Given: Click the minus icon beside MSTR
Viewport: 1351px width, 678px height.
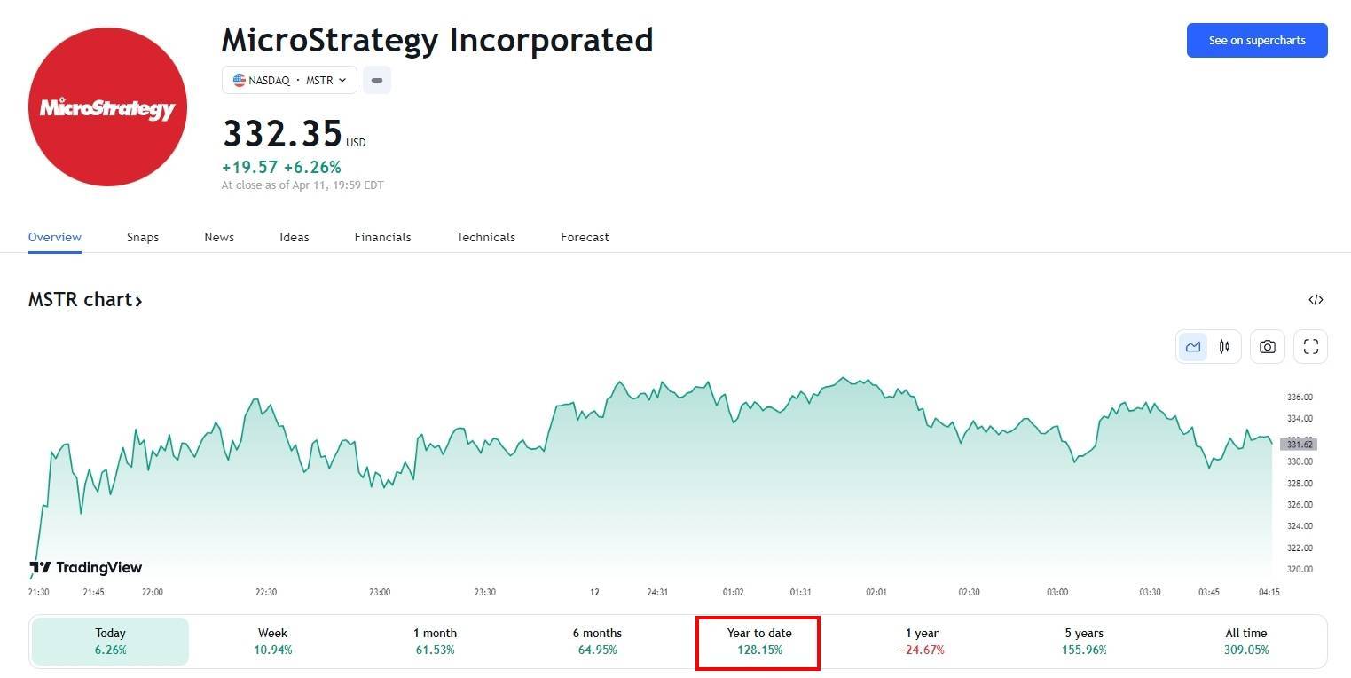Looking at the screenshot, I should (377, 80).
